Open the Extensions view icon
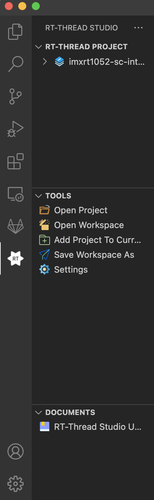154x500 pixels. 16,161
